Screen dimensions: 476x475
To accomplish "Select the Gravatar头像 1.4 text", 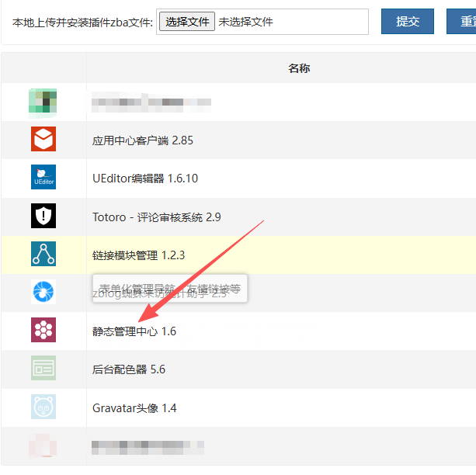I will click(134, 408).
